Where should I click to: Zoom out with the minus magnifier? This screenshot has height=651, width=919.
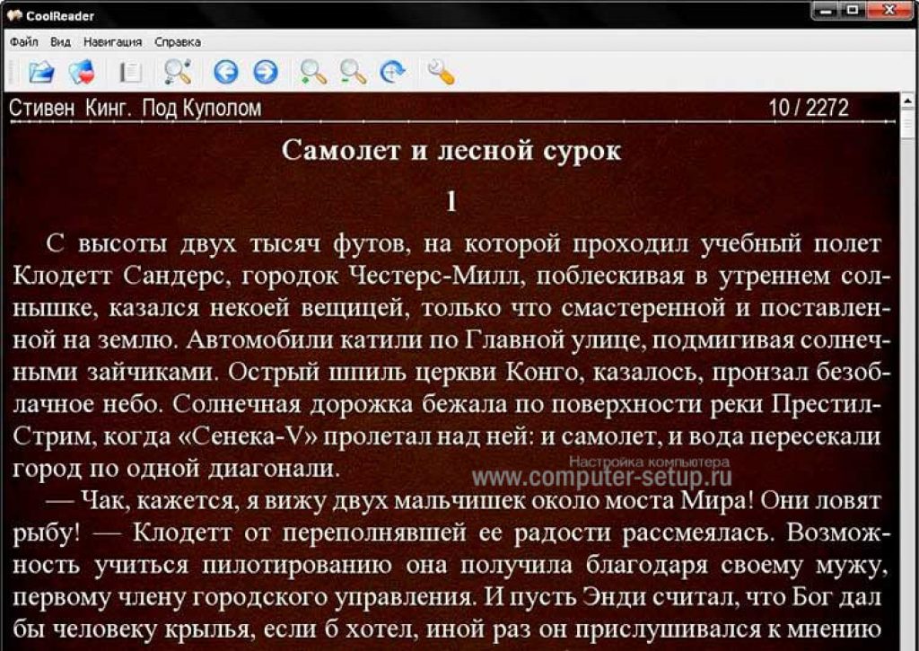coord(354,72)
